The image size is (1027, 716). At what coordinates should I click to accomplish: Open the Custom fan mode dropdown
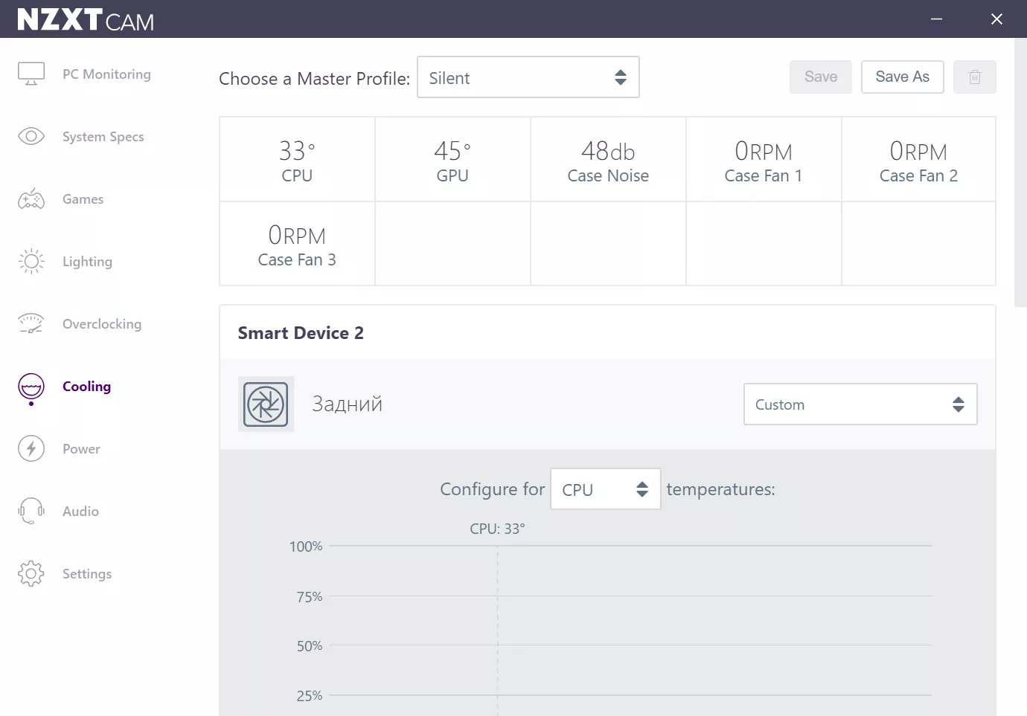pos(860,404)
